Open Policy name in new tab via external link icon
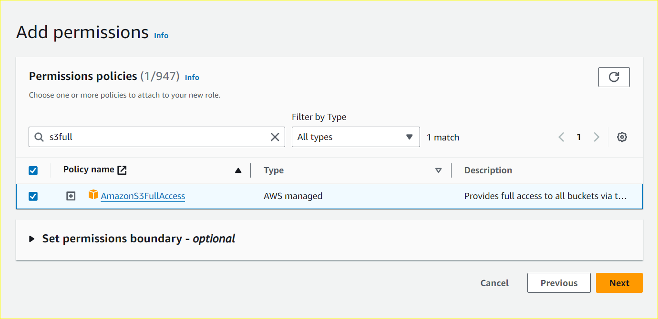658x319 pixels. tap(125, 169)
